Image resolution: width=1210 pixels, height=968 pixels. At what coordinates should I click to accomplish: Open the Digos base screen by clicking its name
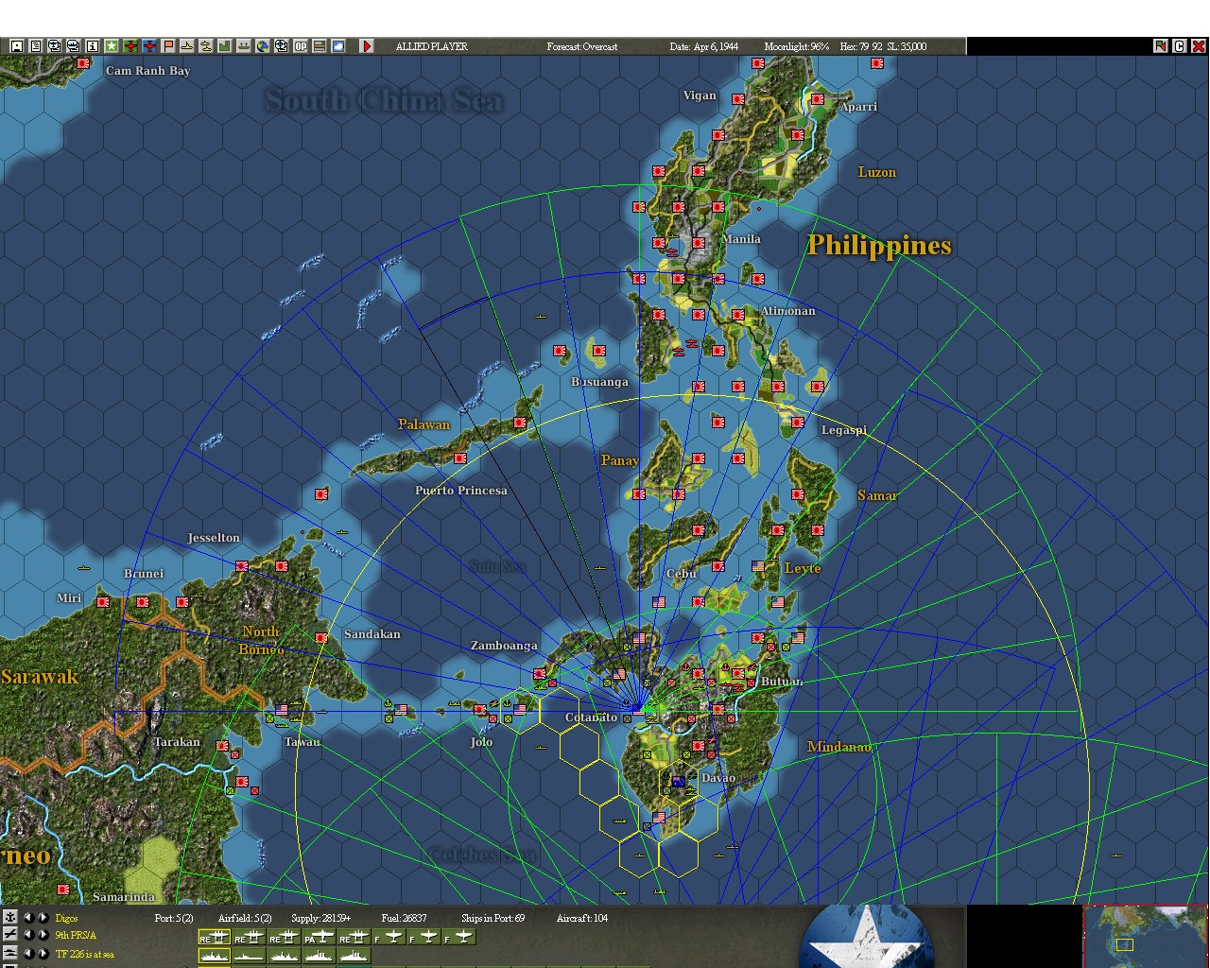[65, 917]
